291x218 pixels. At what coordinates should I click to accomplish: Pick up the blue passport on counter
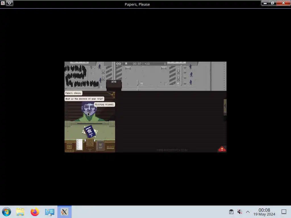click(90, 131)
